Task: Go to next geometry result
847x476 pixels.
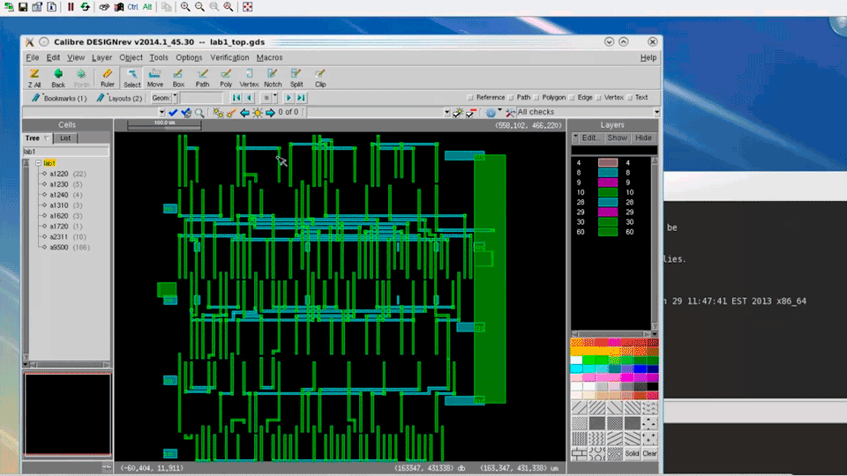Action: pyautogui.click(x=289, y=98)
